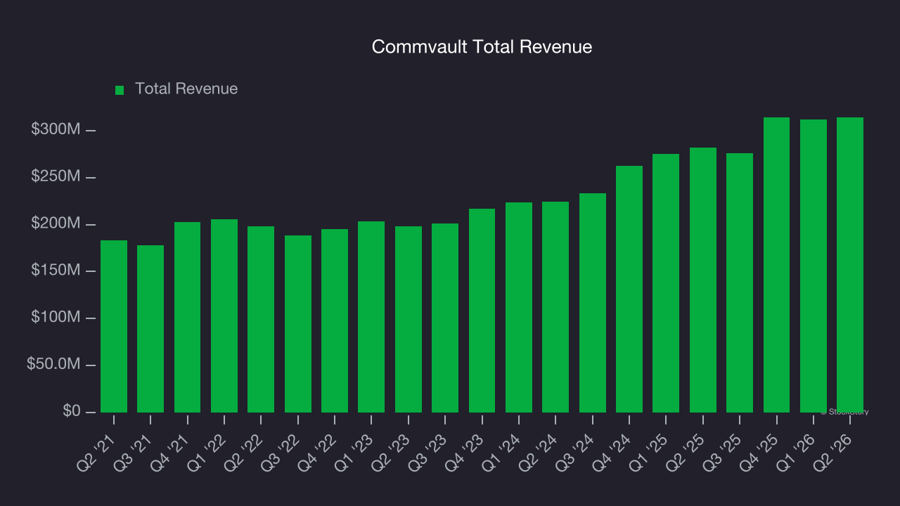Click the $300M y-axis label

[x=56, y=130]
